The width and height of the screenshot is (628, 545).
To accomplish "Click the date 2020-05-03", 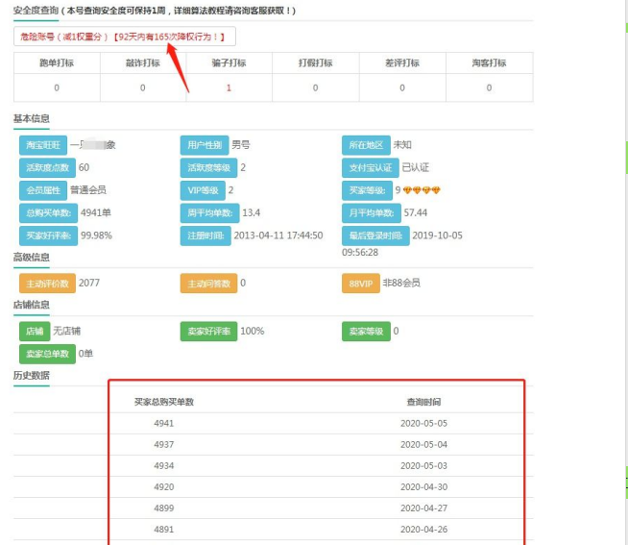I will click(423, 466).
